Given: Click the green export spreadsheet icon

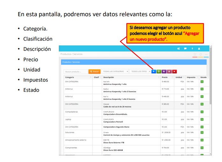Looking at the screenshot, I should point(159,71).
